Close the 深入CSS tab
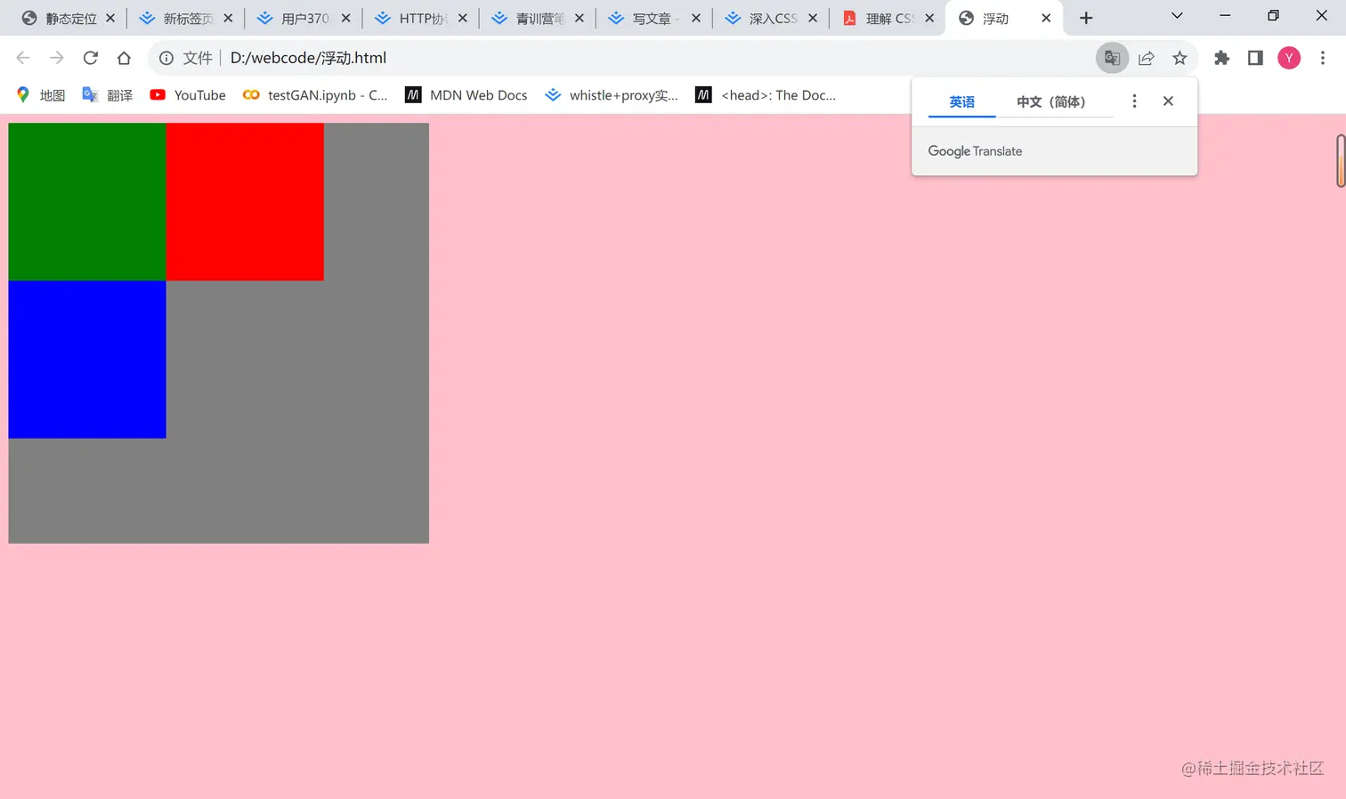This screenshot has height=799, width=1346. pyautogui.click(x=813, y=18)
